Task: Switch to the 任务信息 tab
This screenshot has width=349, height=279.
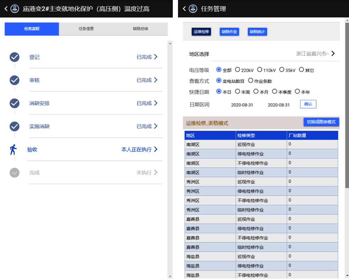Action: tap(86, 29)
